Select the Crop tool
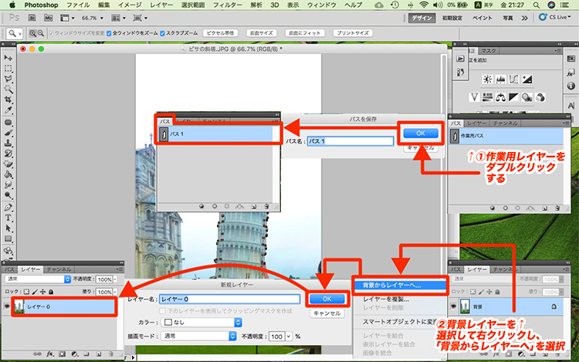579x362 pixels. 8,100
